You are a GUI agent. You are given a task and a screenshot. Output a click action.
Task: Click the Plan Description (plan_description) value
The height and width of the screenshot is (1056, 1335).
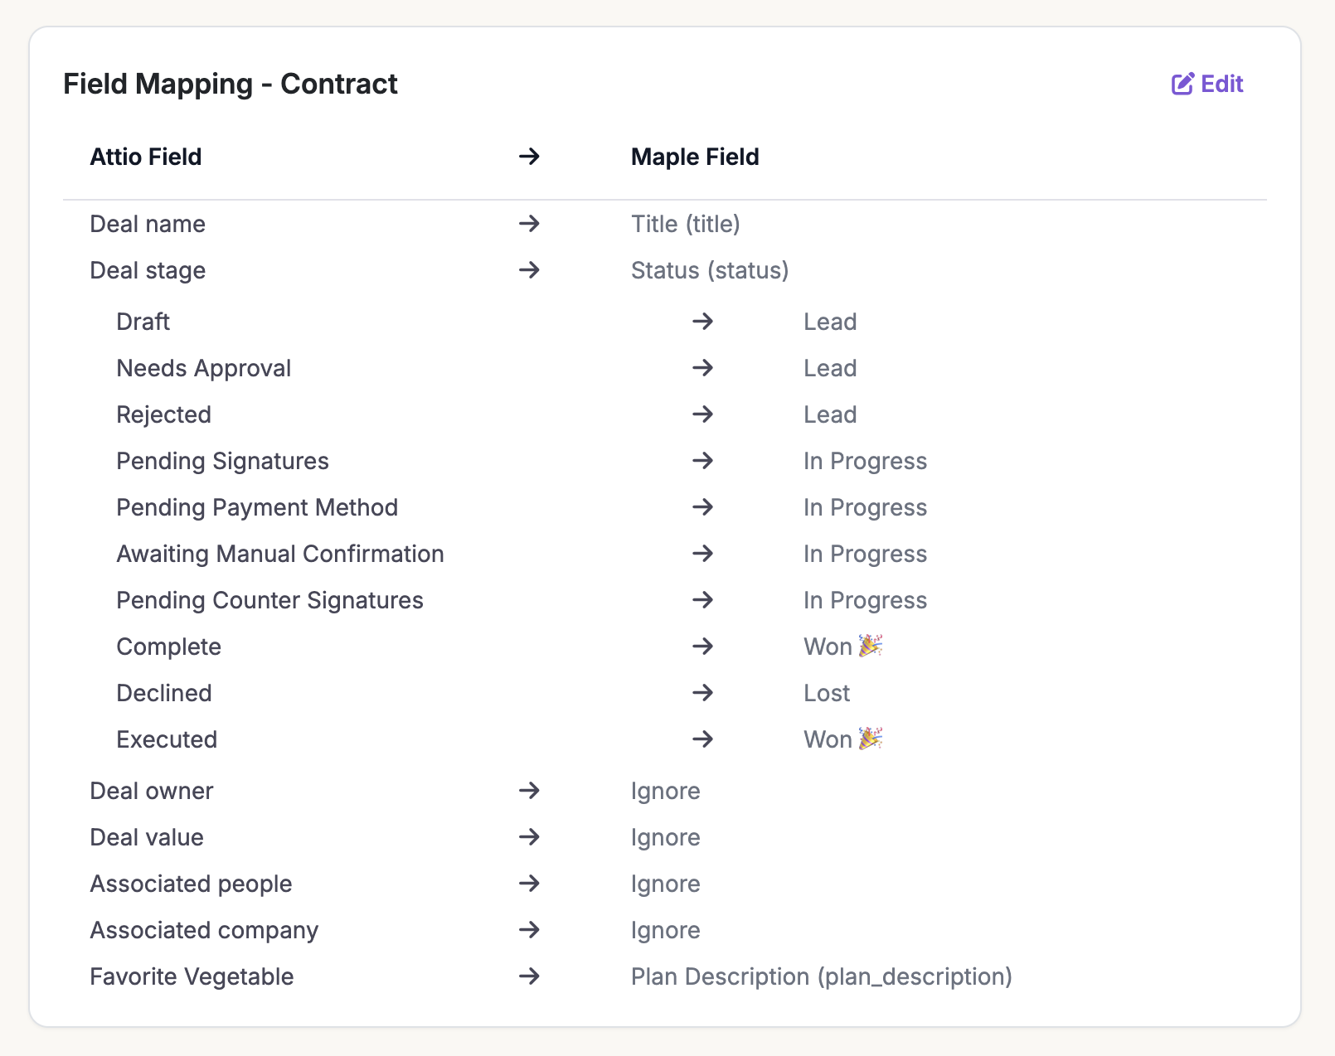tap(821, 976)
